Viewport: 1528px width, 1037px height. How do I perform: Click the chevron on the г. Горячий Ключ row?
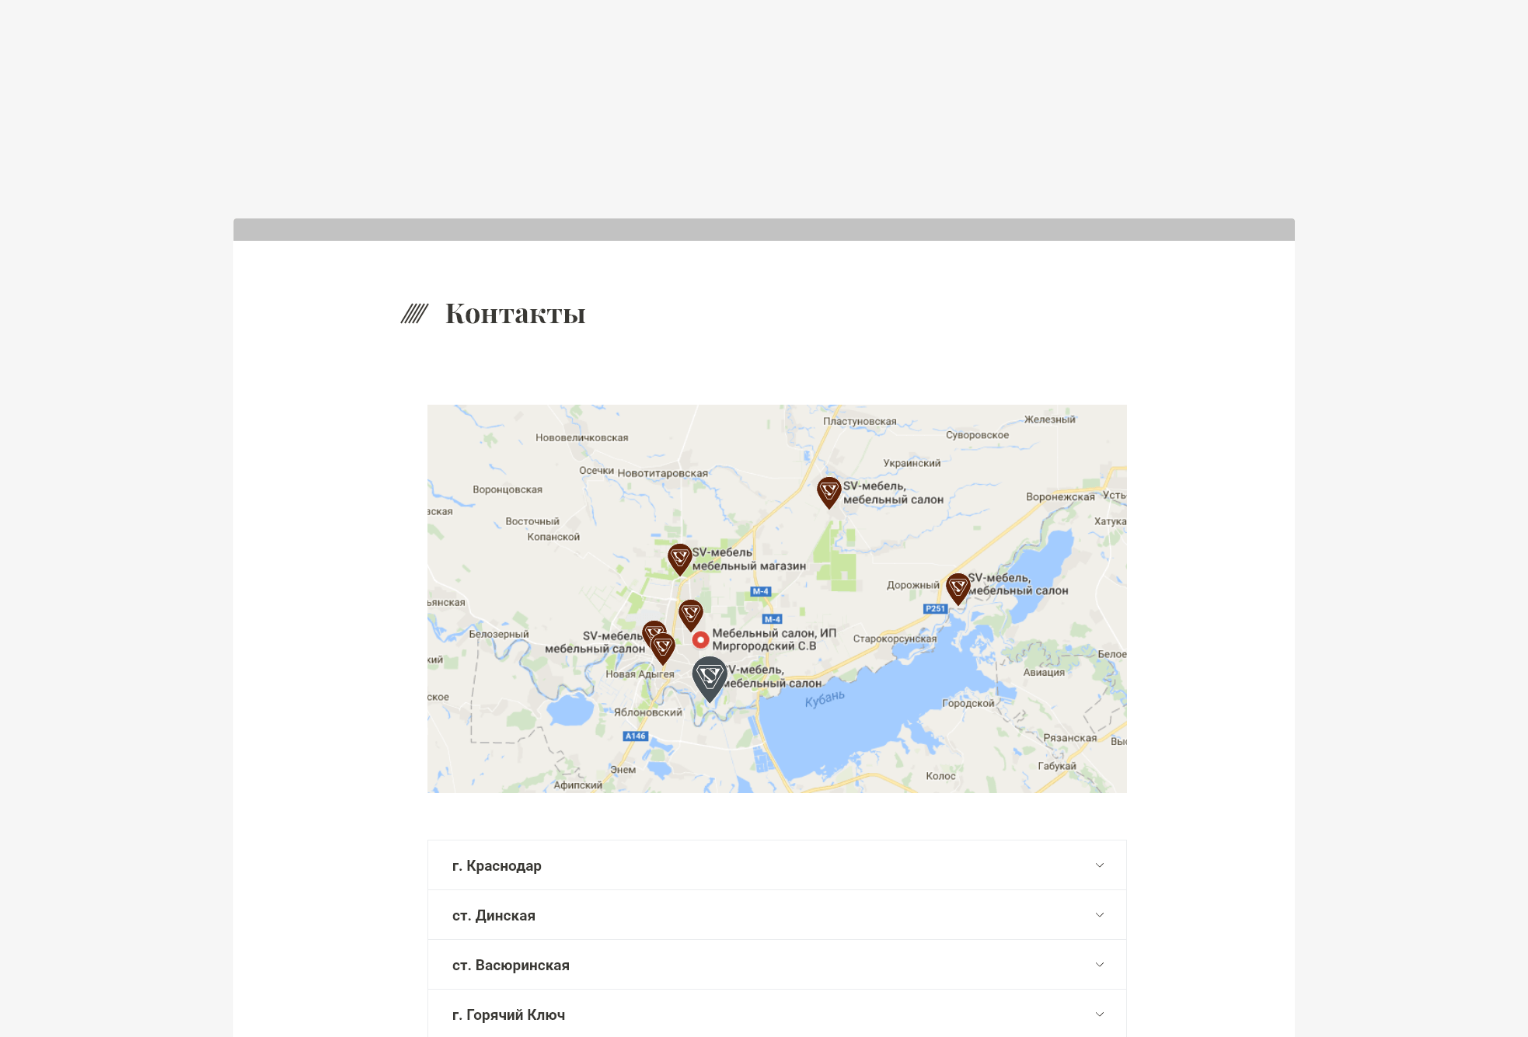pyautogui.click(x=1100, y=1014)
